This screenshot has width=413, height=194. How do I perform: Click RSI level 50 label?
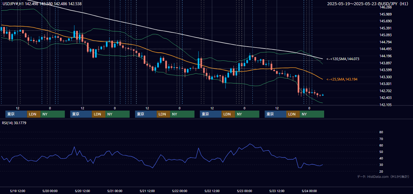[x=381, y=152]
